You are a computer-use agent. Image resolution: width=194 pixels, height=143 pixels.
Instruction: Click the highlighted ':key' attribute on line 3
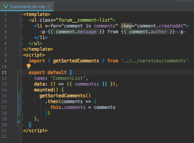pos(126,26)
